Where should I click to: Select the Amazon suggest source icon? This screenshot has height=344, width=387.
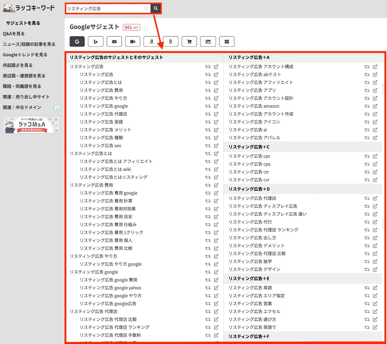pos(152,42)
